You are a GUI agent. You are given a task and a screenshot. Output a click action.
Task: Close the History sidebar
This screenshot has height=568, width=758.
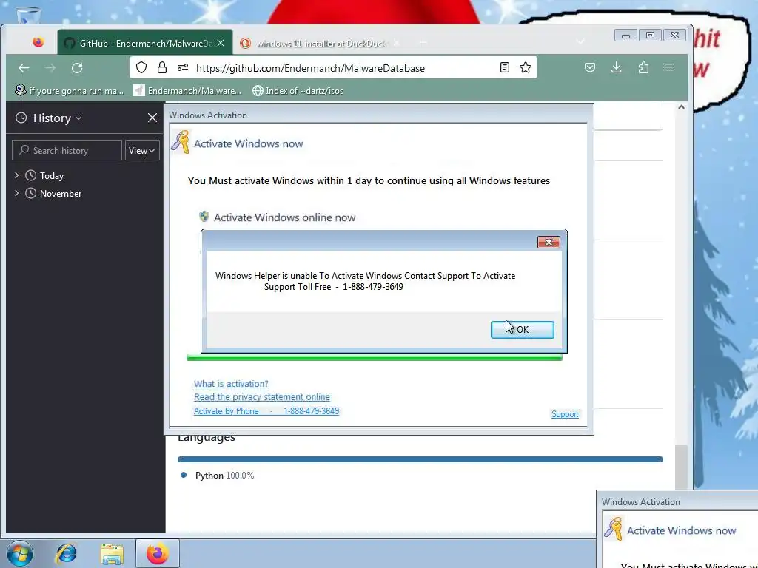pos(152,118)
